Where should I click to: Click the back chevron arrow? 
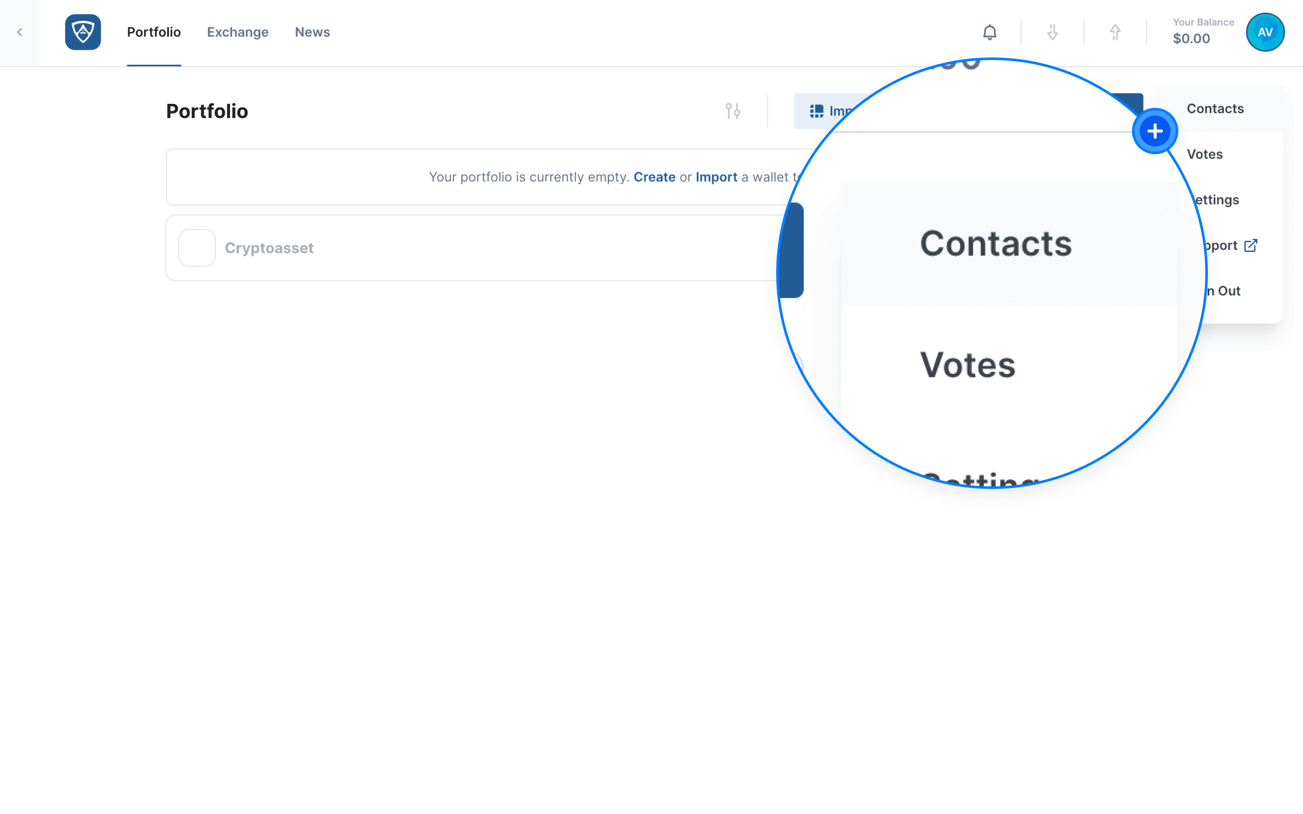(x=19, y=32)
